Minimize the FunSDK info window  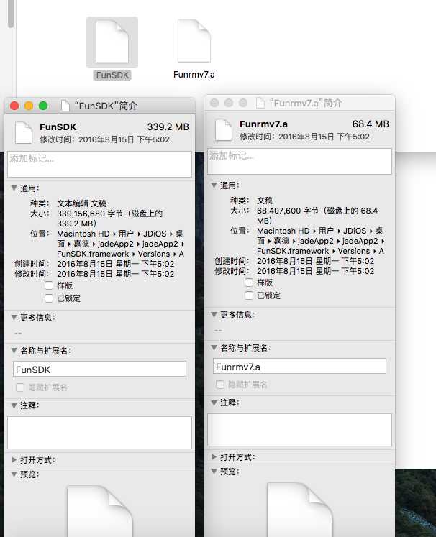click(x=29, y=106)
